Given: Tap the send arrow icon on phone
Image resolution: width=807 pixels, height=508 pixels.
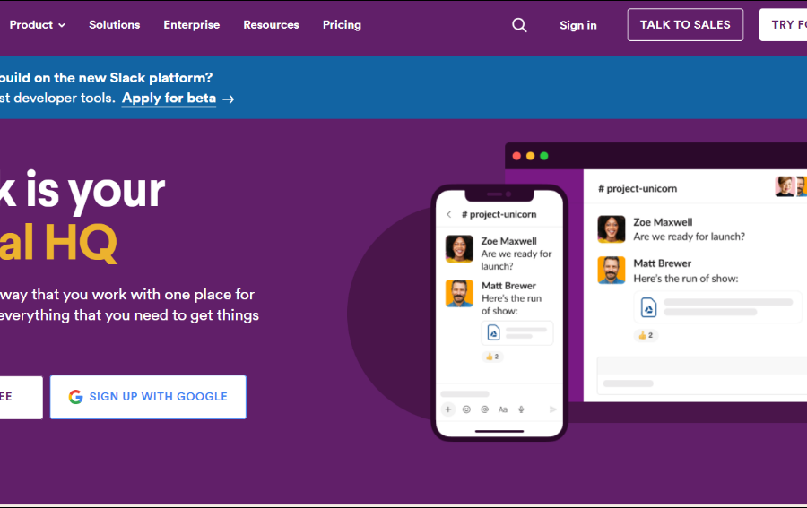Looking at the screenshot, I should pyautogui.click(x=552, y=409).
